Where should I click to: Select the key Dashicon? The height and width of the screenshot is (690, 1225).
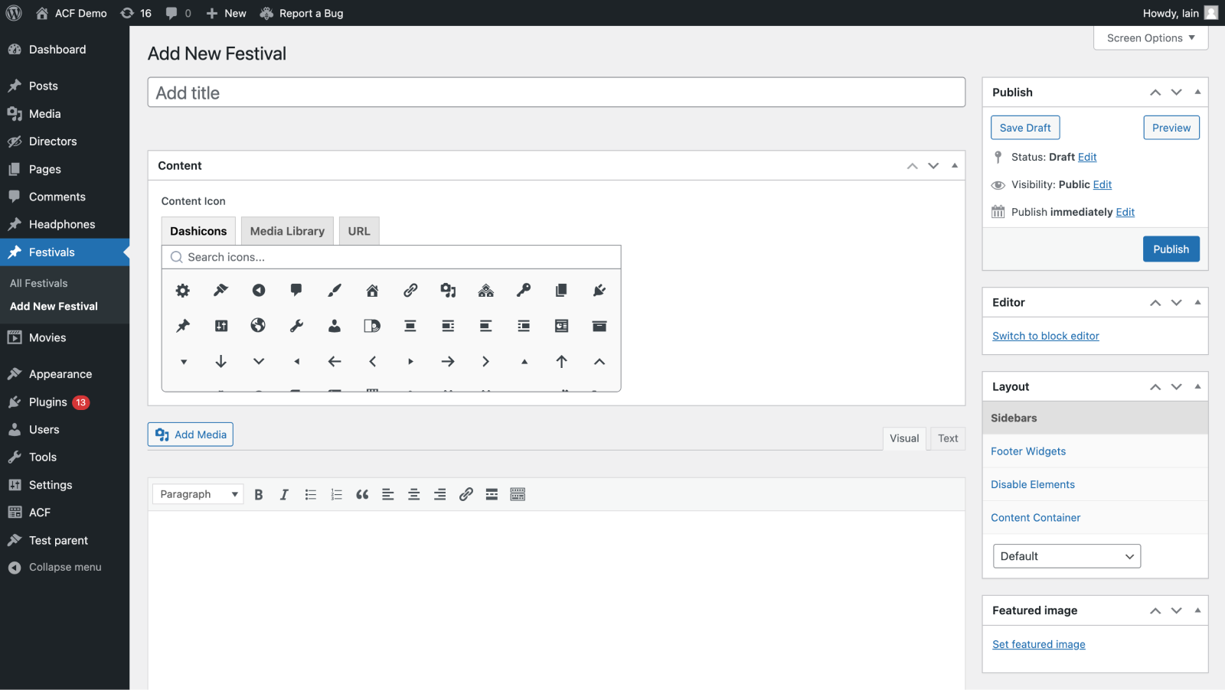[524, 291]
